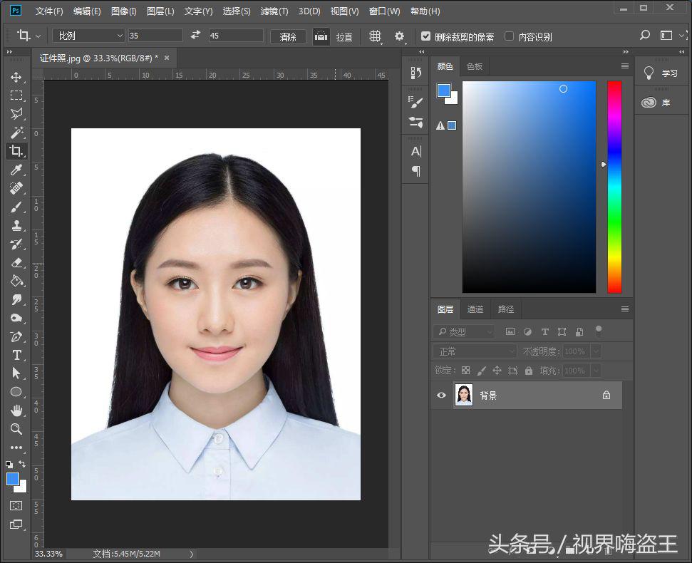The height and width of the screenshot is (563, 692).
Task: Toggle adjustment layer filter
Action: click(x=527, y=331)
